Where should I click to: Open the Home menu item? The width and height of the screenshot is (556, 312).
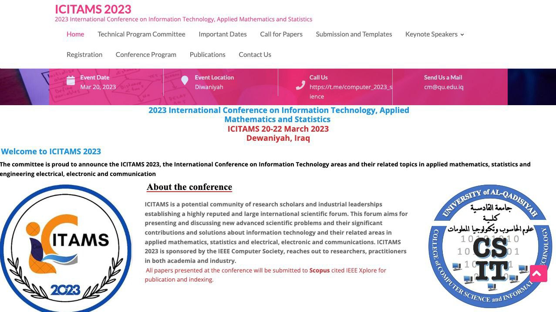pos(75,34)
